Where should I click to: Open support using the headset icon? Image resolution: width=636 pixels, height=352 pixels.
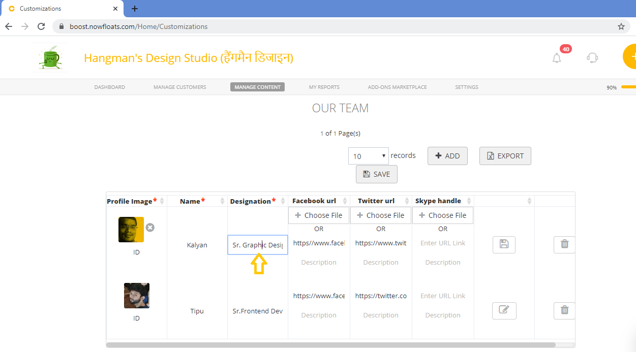[x=592, y=58]
